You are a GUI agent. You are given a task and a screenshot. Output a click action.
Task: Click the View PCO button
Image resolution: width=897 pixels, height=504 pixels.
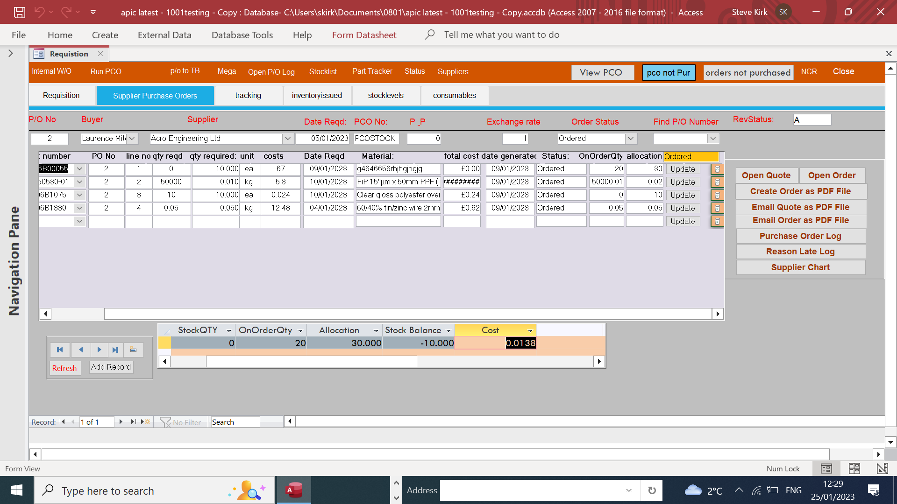602,72
